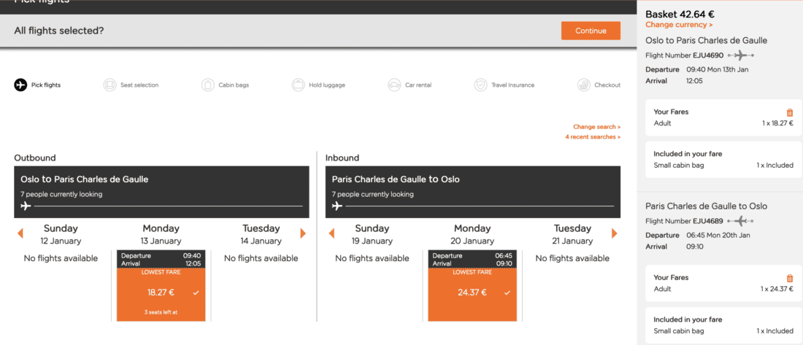The width and height of the screenshot is (803, 345).
Task: Click the Travel insurance shield icon
Action: click(x=480, y=85)
